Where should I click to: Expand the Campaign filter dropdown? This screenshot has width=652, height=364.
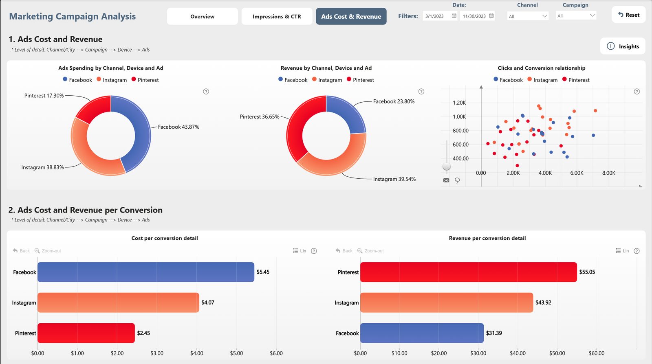coord(576,16)
